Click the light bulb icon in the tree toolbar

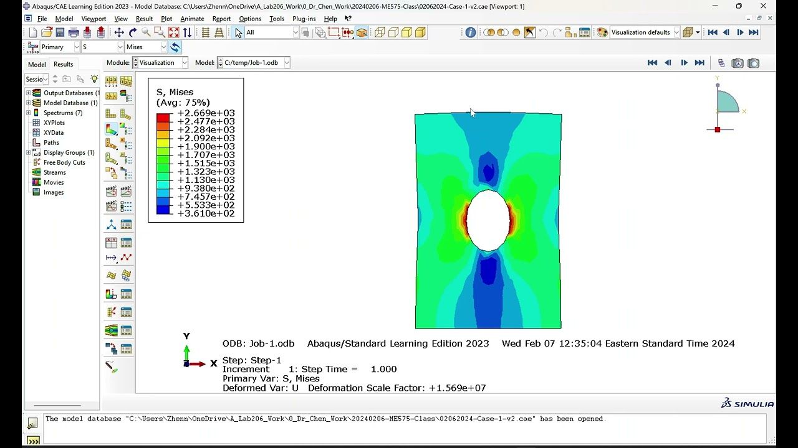(94, 79)
